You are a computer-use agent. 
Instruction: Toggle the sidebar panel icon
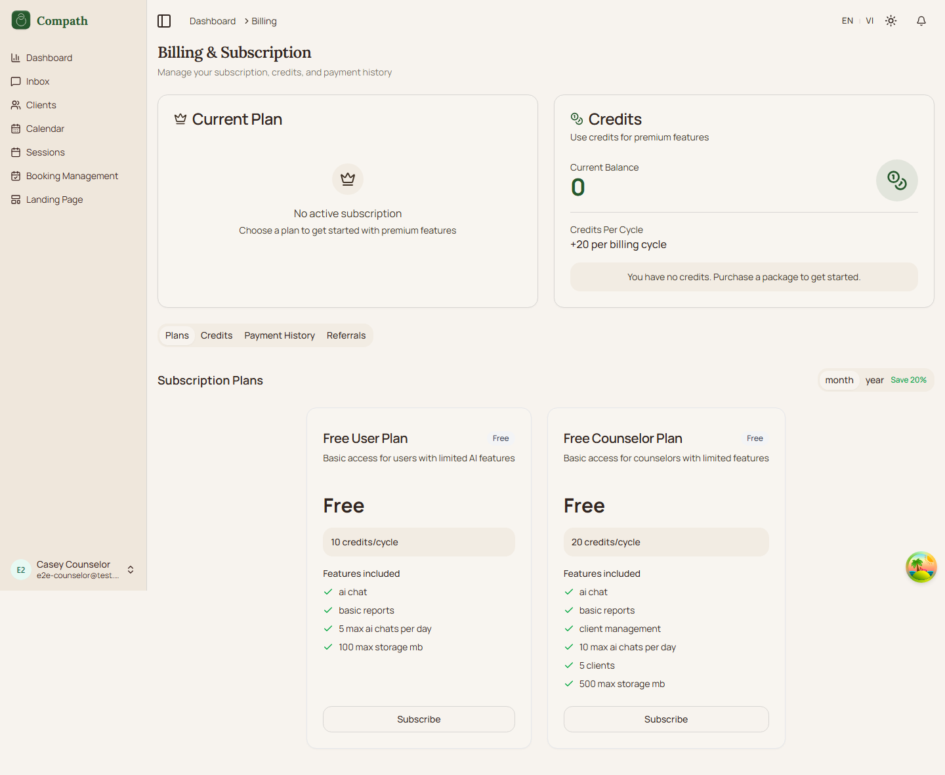[164, 21]
